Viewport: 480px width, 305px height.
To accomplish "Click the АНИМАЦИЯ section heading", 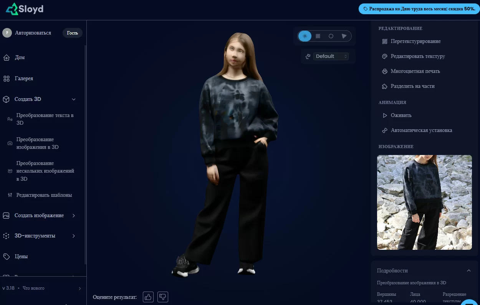I will click(392, 102).
